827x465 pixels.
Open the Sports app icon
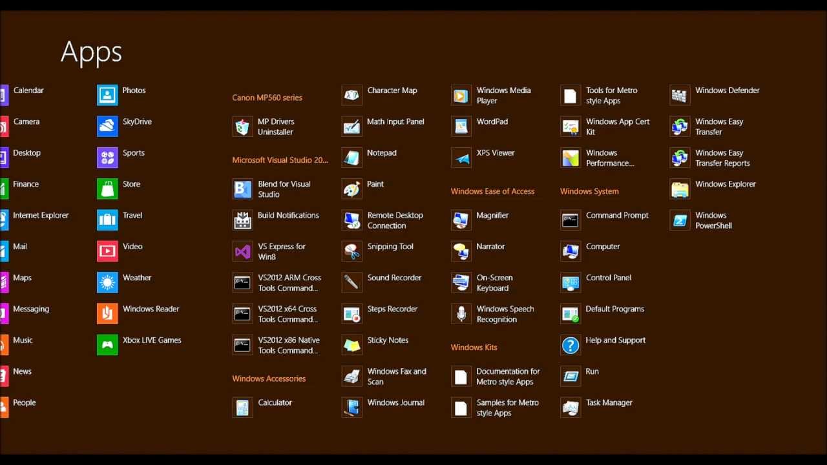(107, 158)
